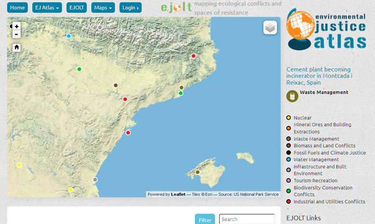
Task: Click the Environmental Justice Atlas logo
Action: (327, 29)
